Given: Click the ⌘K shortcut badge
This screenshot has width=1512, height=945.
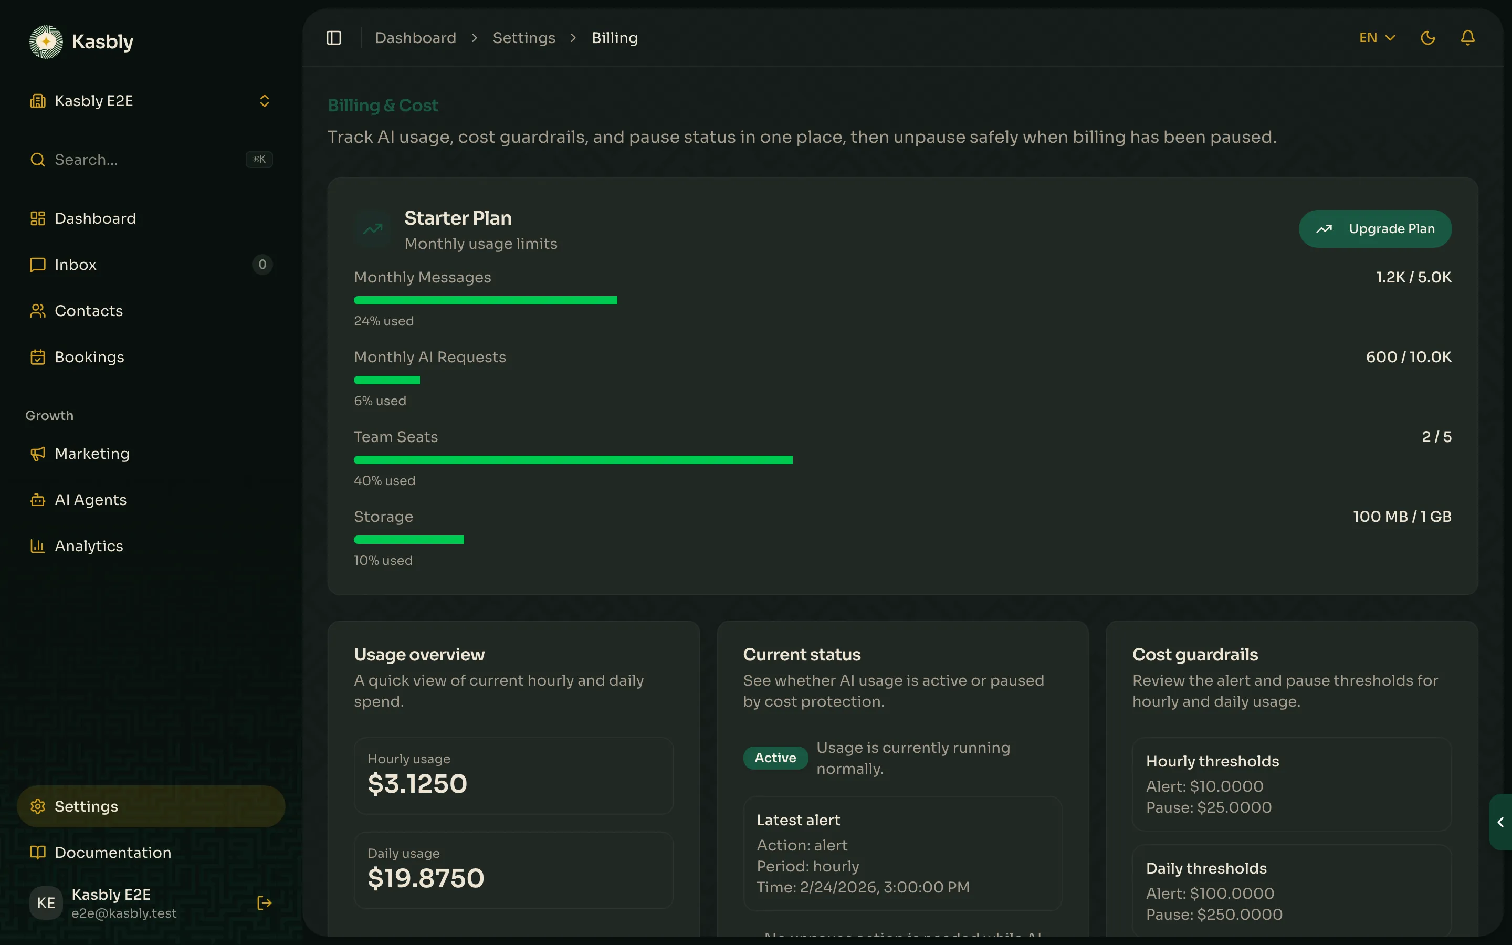Looking at the screenshot, I should pos(259,160).
